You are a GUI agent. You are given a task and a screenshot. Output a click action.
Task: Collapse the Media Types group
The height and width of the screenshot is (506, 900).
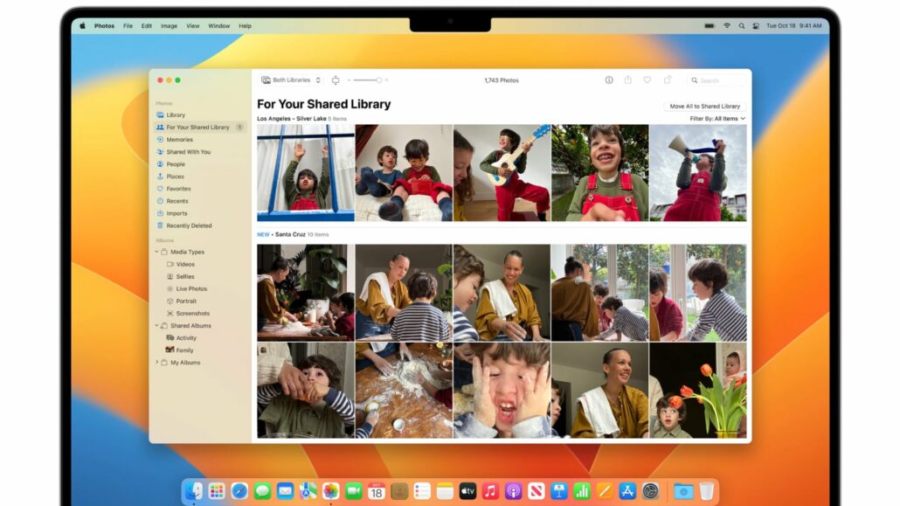pos(156,252)
